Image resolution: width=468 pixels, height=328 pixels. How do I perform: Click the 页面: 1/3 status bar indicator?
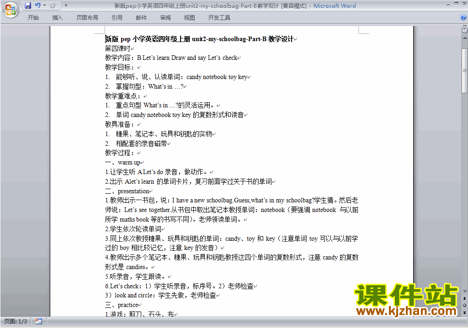(16, 322)
